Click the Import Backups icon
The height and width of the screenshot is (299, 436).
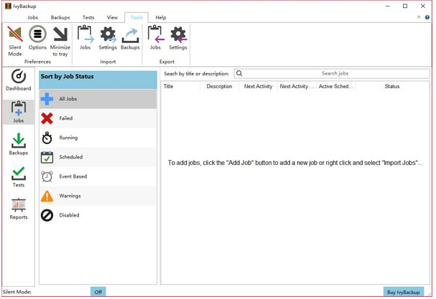(130, 39)
